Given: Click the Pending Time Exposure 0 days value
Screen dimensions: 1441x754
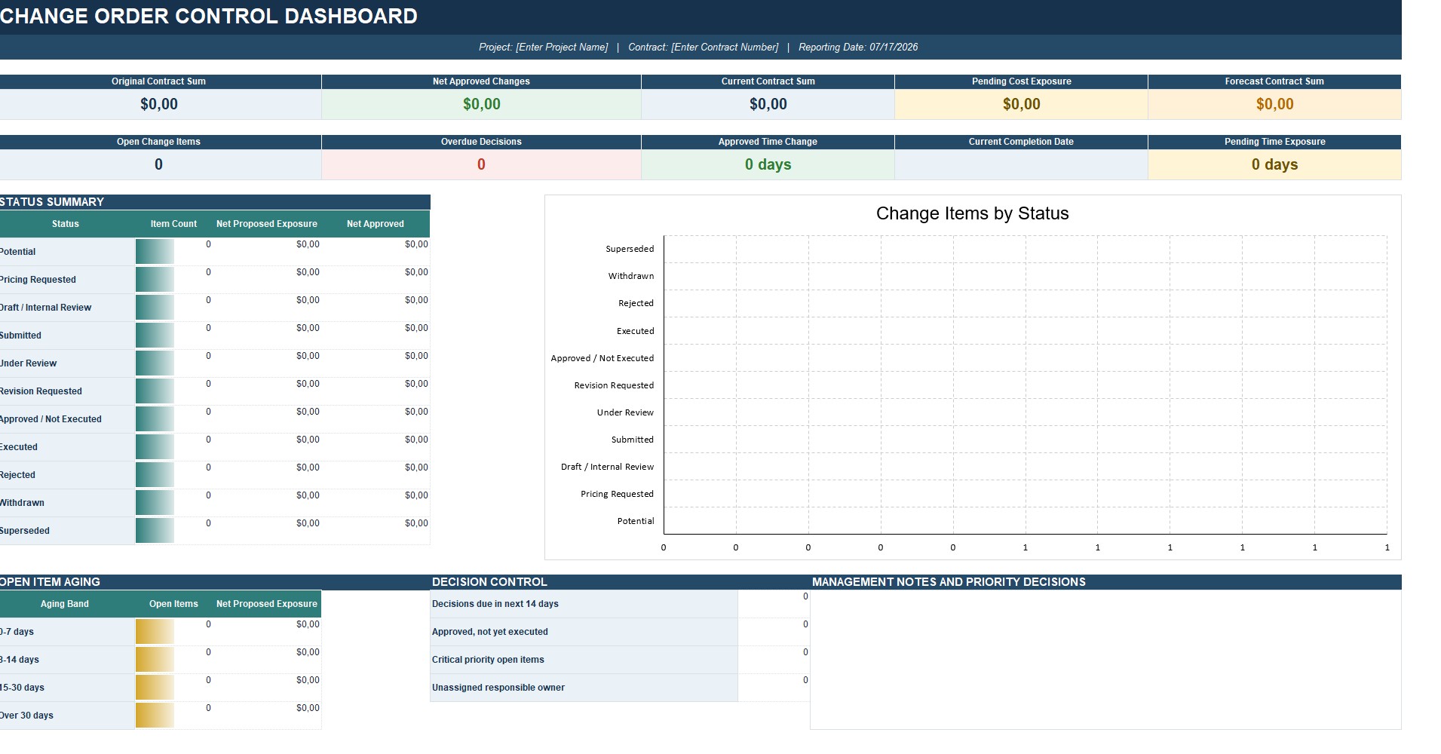Looking at the screenshot, I should click(x=1274, y=164).
